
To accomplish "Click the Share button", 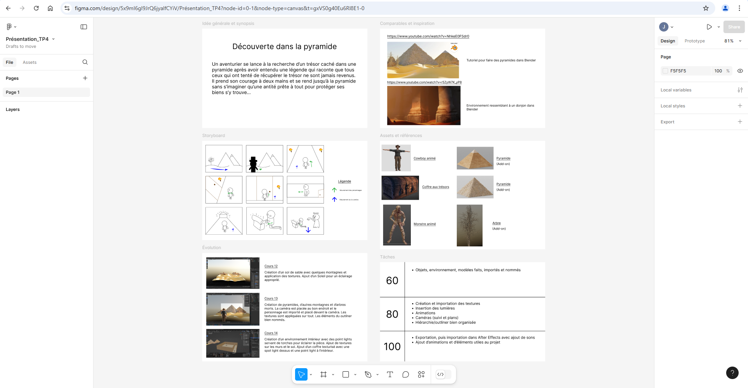I will click(734, 27).
